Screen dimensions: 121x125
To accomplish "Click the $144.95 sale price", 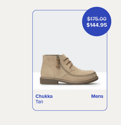I will [97, 25].
